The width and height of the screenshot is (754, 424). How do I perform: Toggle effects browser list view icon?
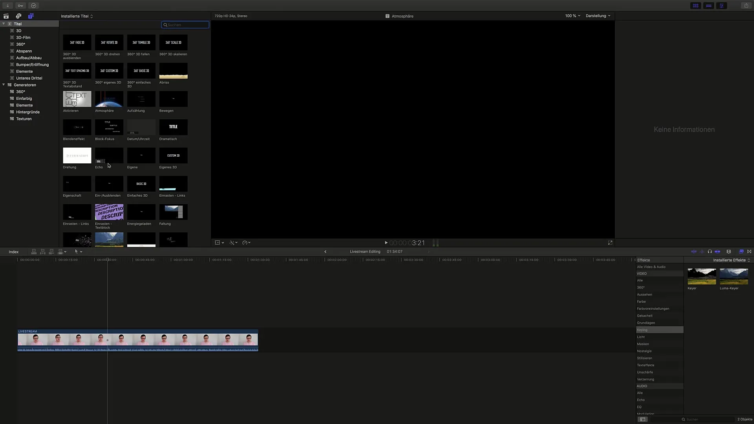(x=642, y=420)
